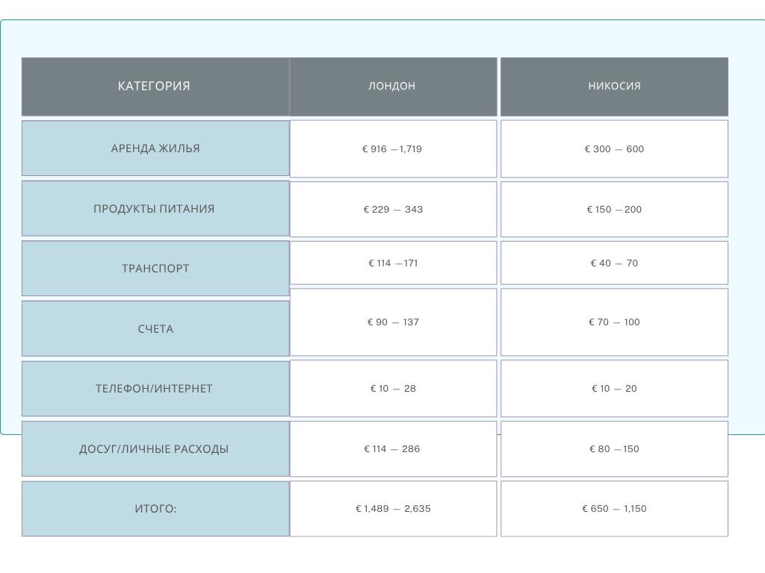
Task: Click Nicosia transport cell € 40 – 70
Action: coord(614,263)
